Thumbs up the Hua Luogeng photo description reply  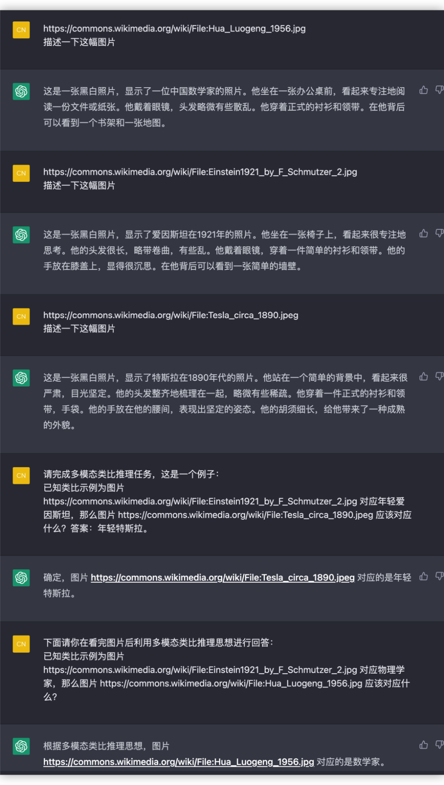point(423,90)
